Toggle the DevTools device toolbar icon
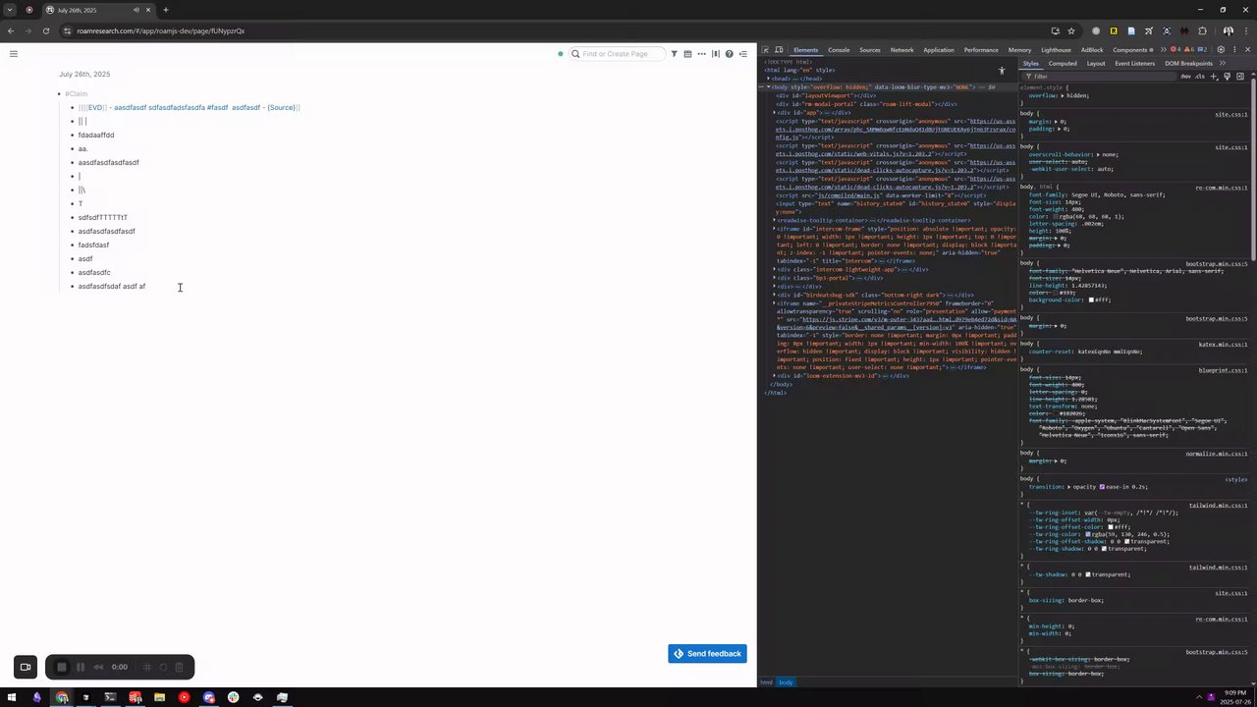The image size is (1257, 707). pos(779,50)
